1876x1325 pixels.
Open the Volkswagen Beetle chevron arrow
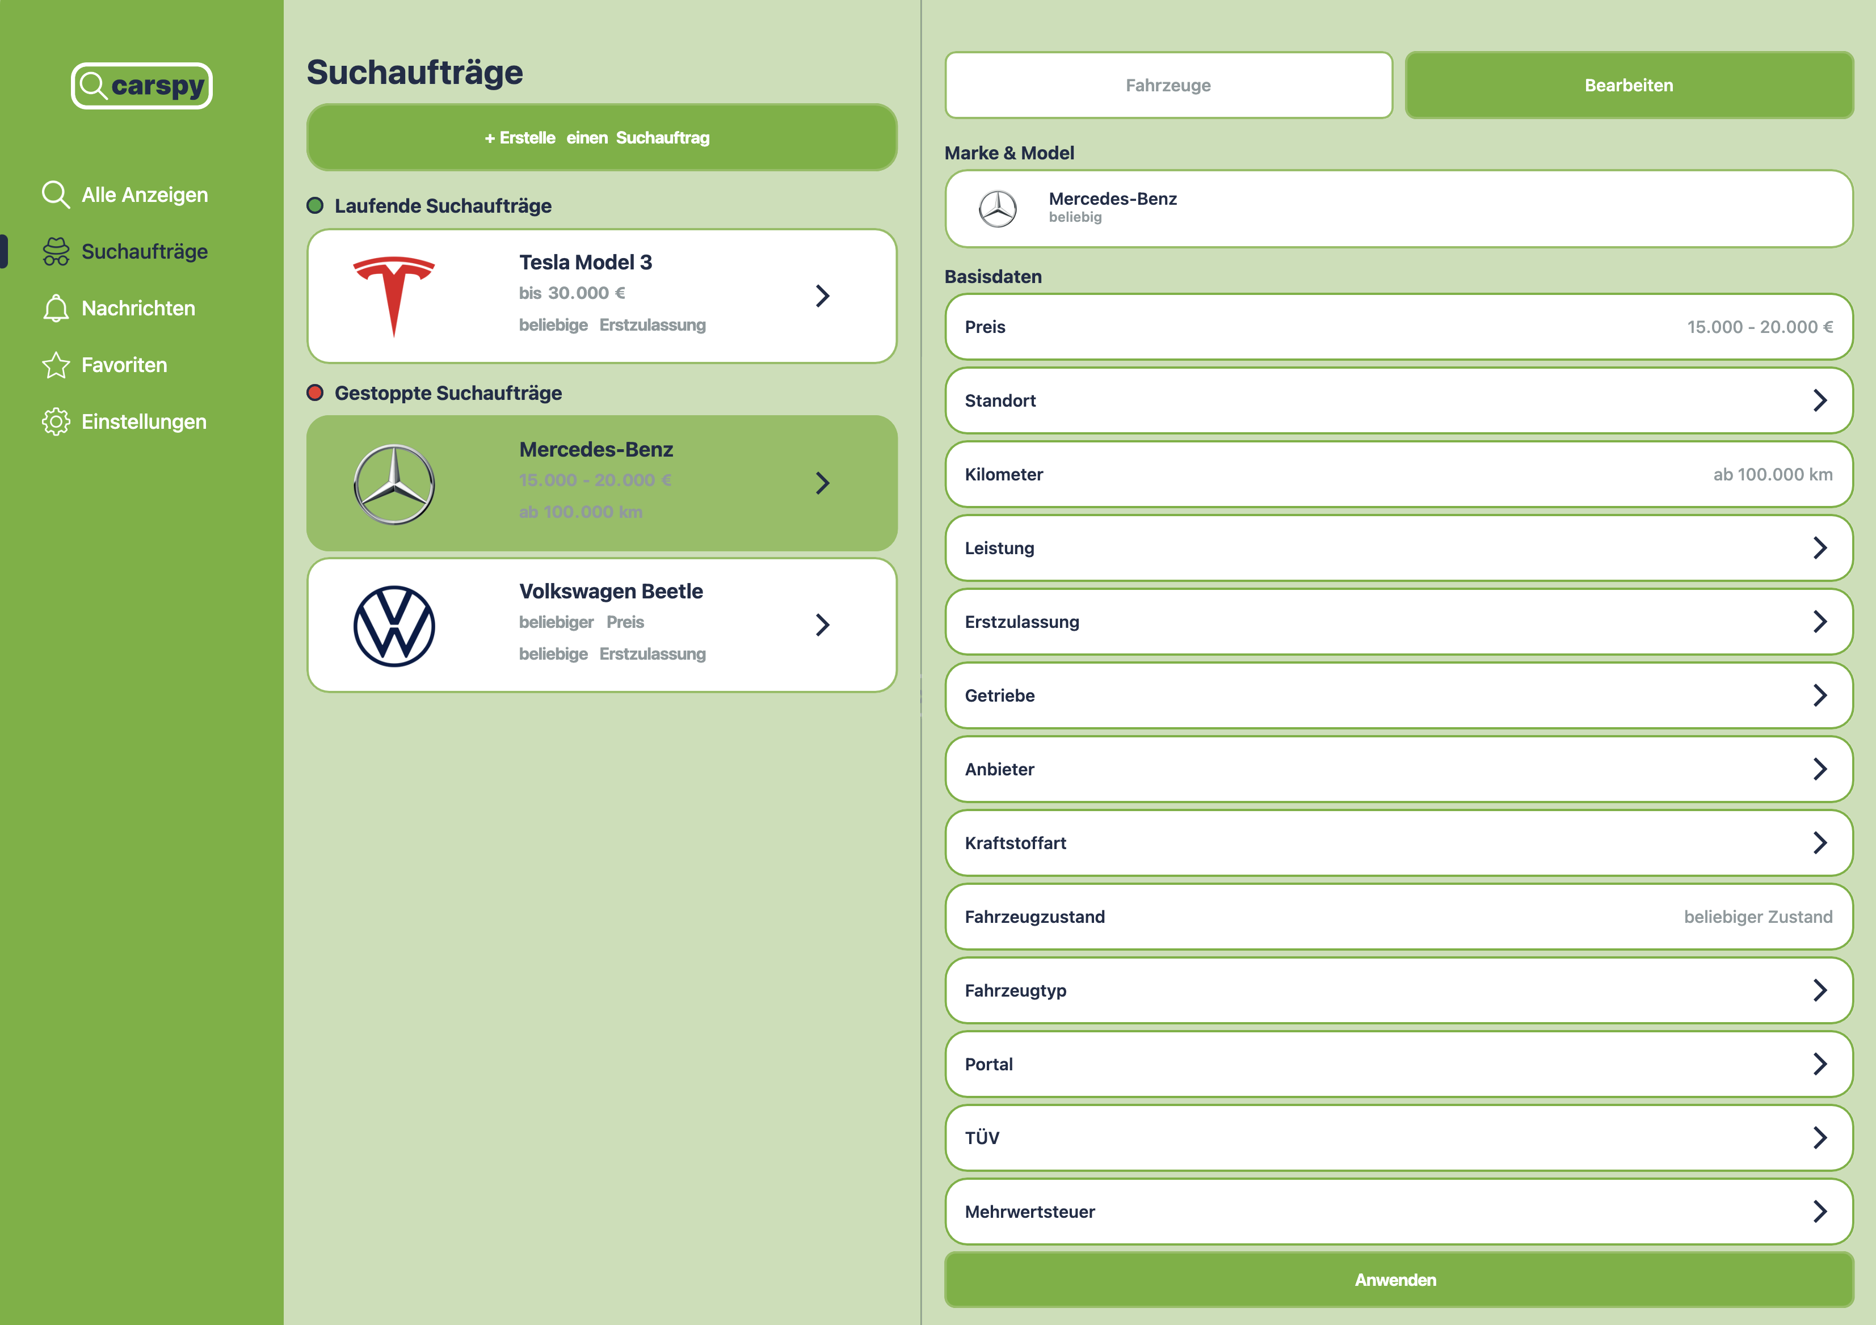(x=822, y=625)
